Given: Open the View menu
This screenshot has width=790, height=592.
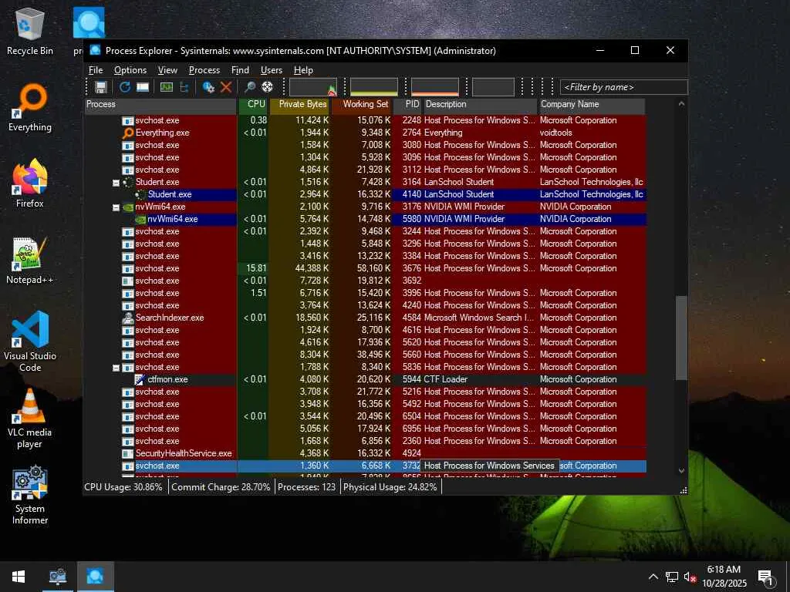Looking at the screenshot, I should [167, 70].
